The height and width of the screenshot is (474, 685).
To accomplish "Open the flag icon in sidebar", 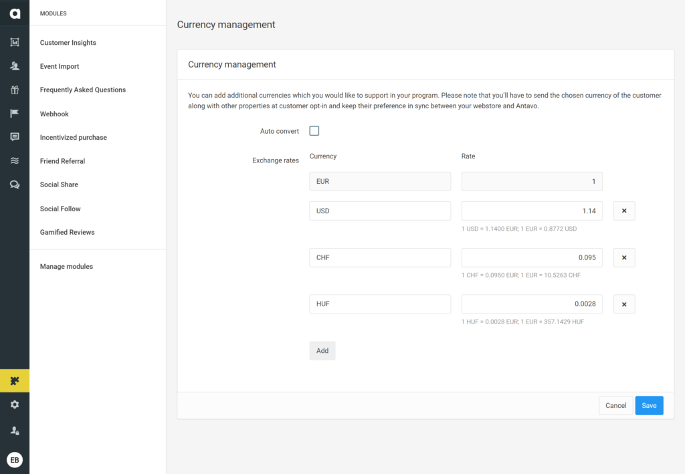I will (15, 114).
